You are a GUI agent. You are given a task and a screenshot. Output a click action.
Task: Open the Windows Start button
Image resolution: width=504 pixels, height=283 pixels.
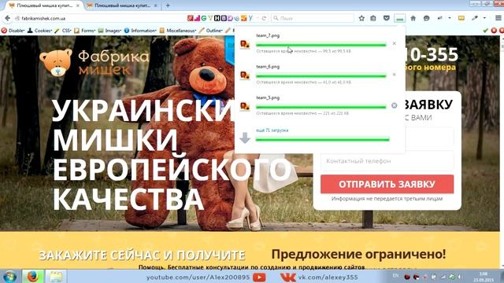[x=9, y=277]
